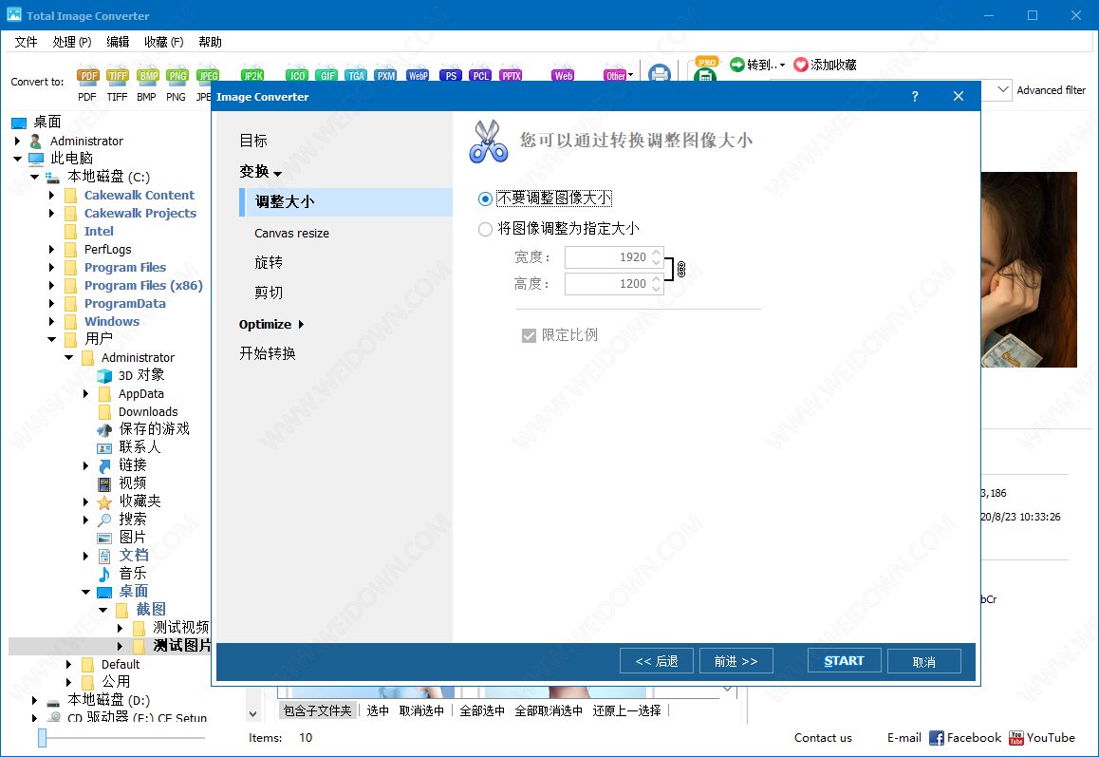Select JP2K format icon

point(252,75)
